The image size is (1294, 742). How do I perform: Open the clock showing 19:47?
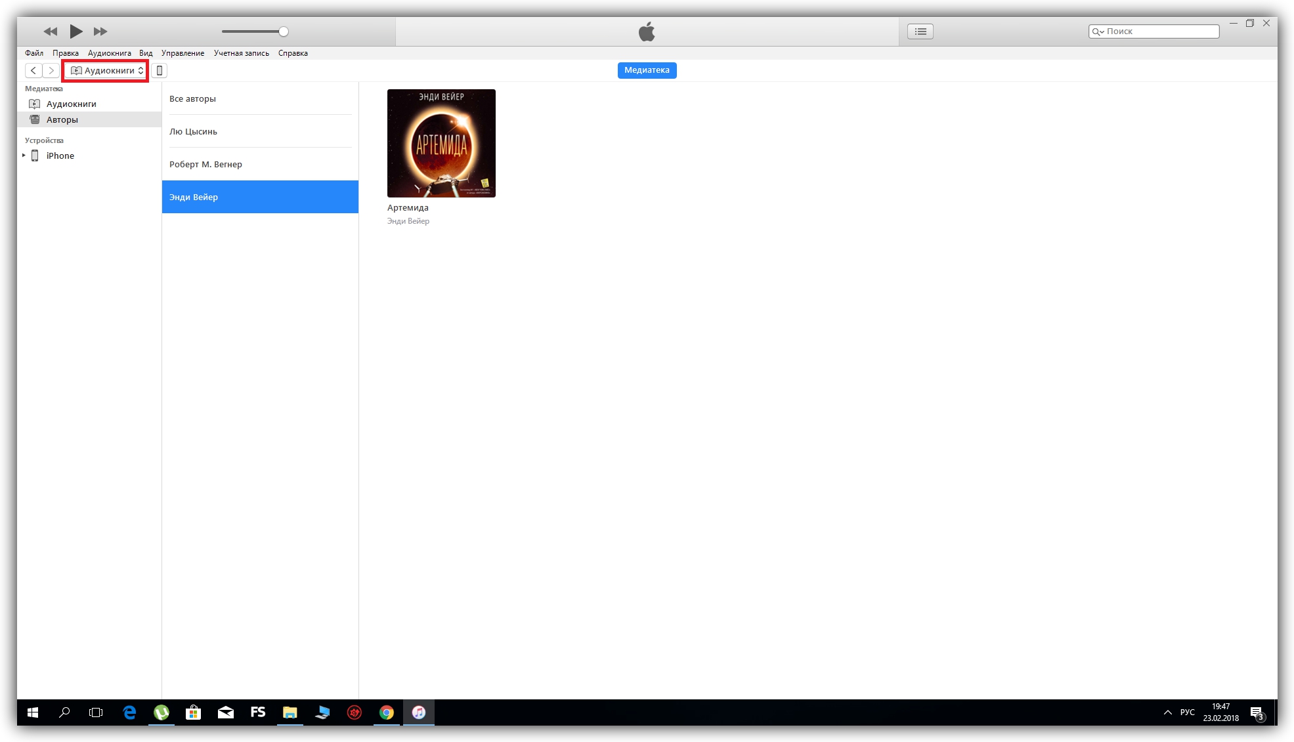1221,712
